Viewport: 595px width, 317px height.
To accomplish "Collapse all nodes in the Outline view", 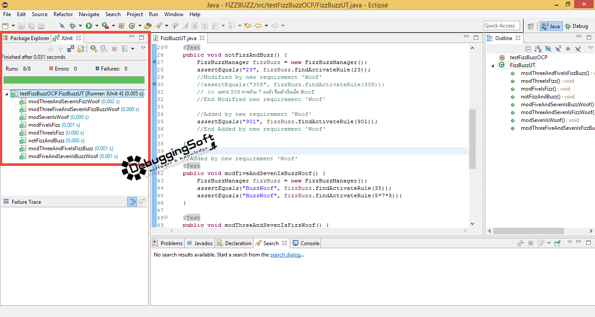I will [528, 49].
